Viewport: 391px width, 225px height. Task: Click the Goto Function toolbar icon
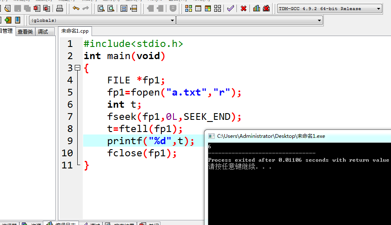coord(123,8)
